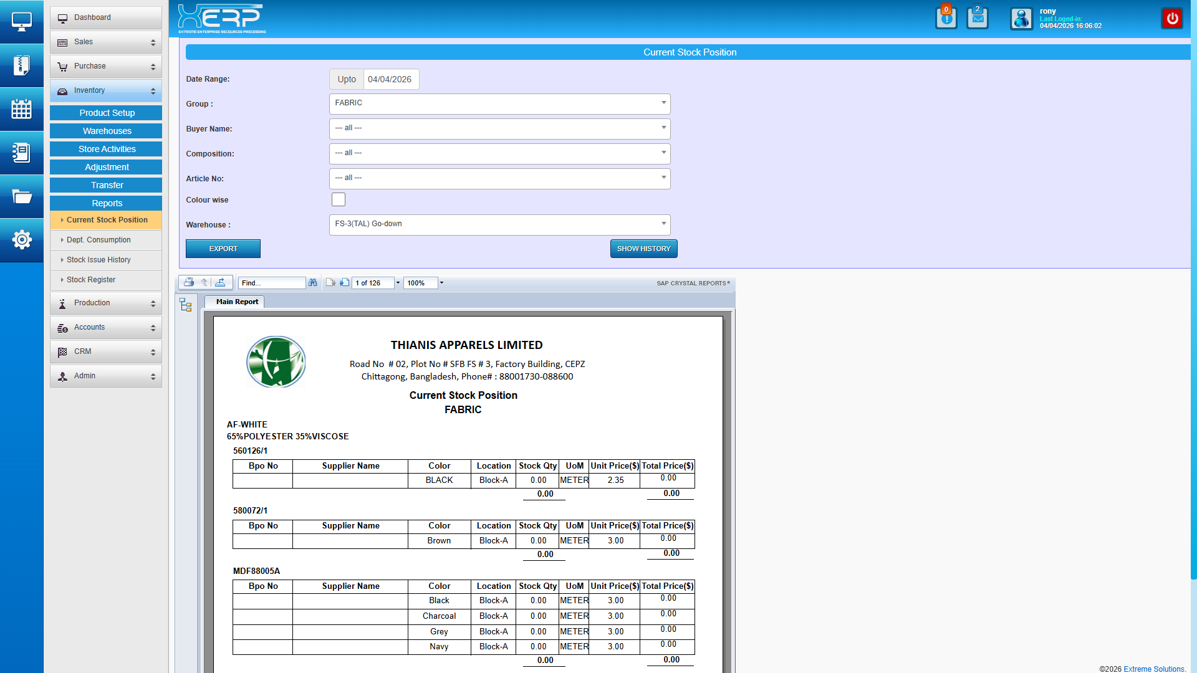Click the SHOW HISTORY button
The width and height of the screenshot is (1197, 673).
point(643,249)
